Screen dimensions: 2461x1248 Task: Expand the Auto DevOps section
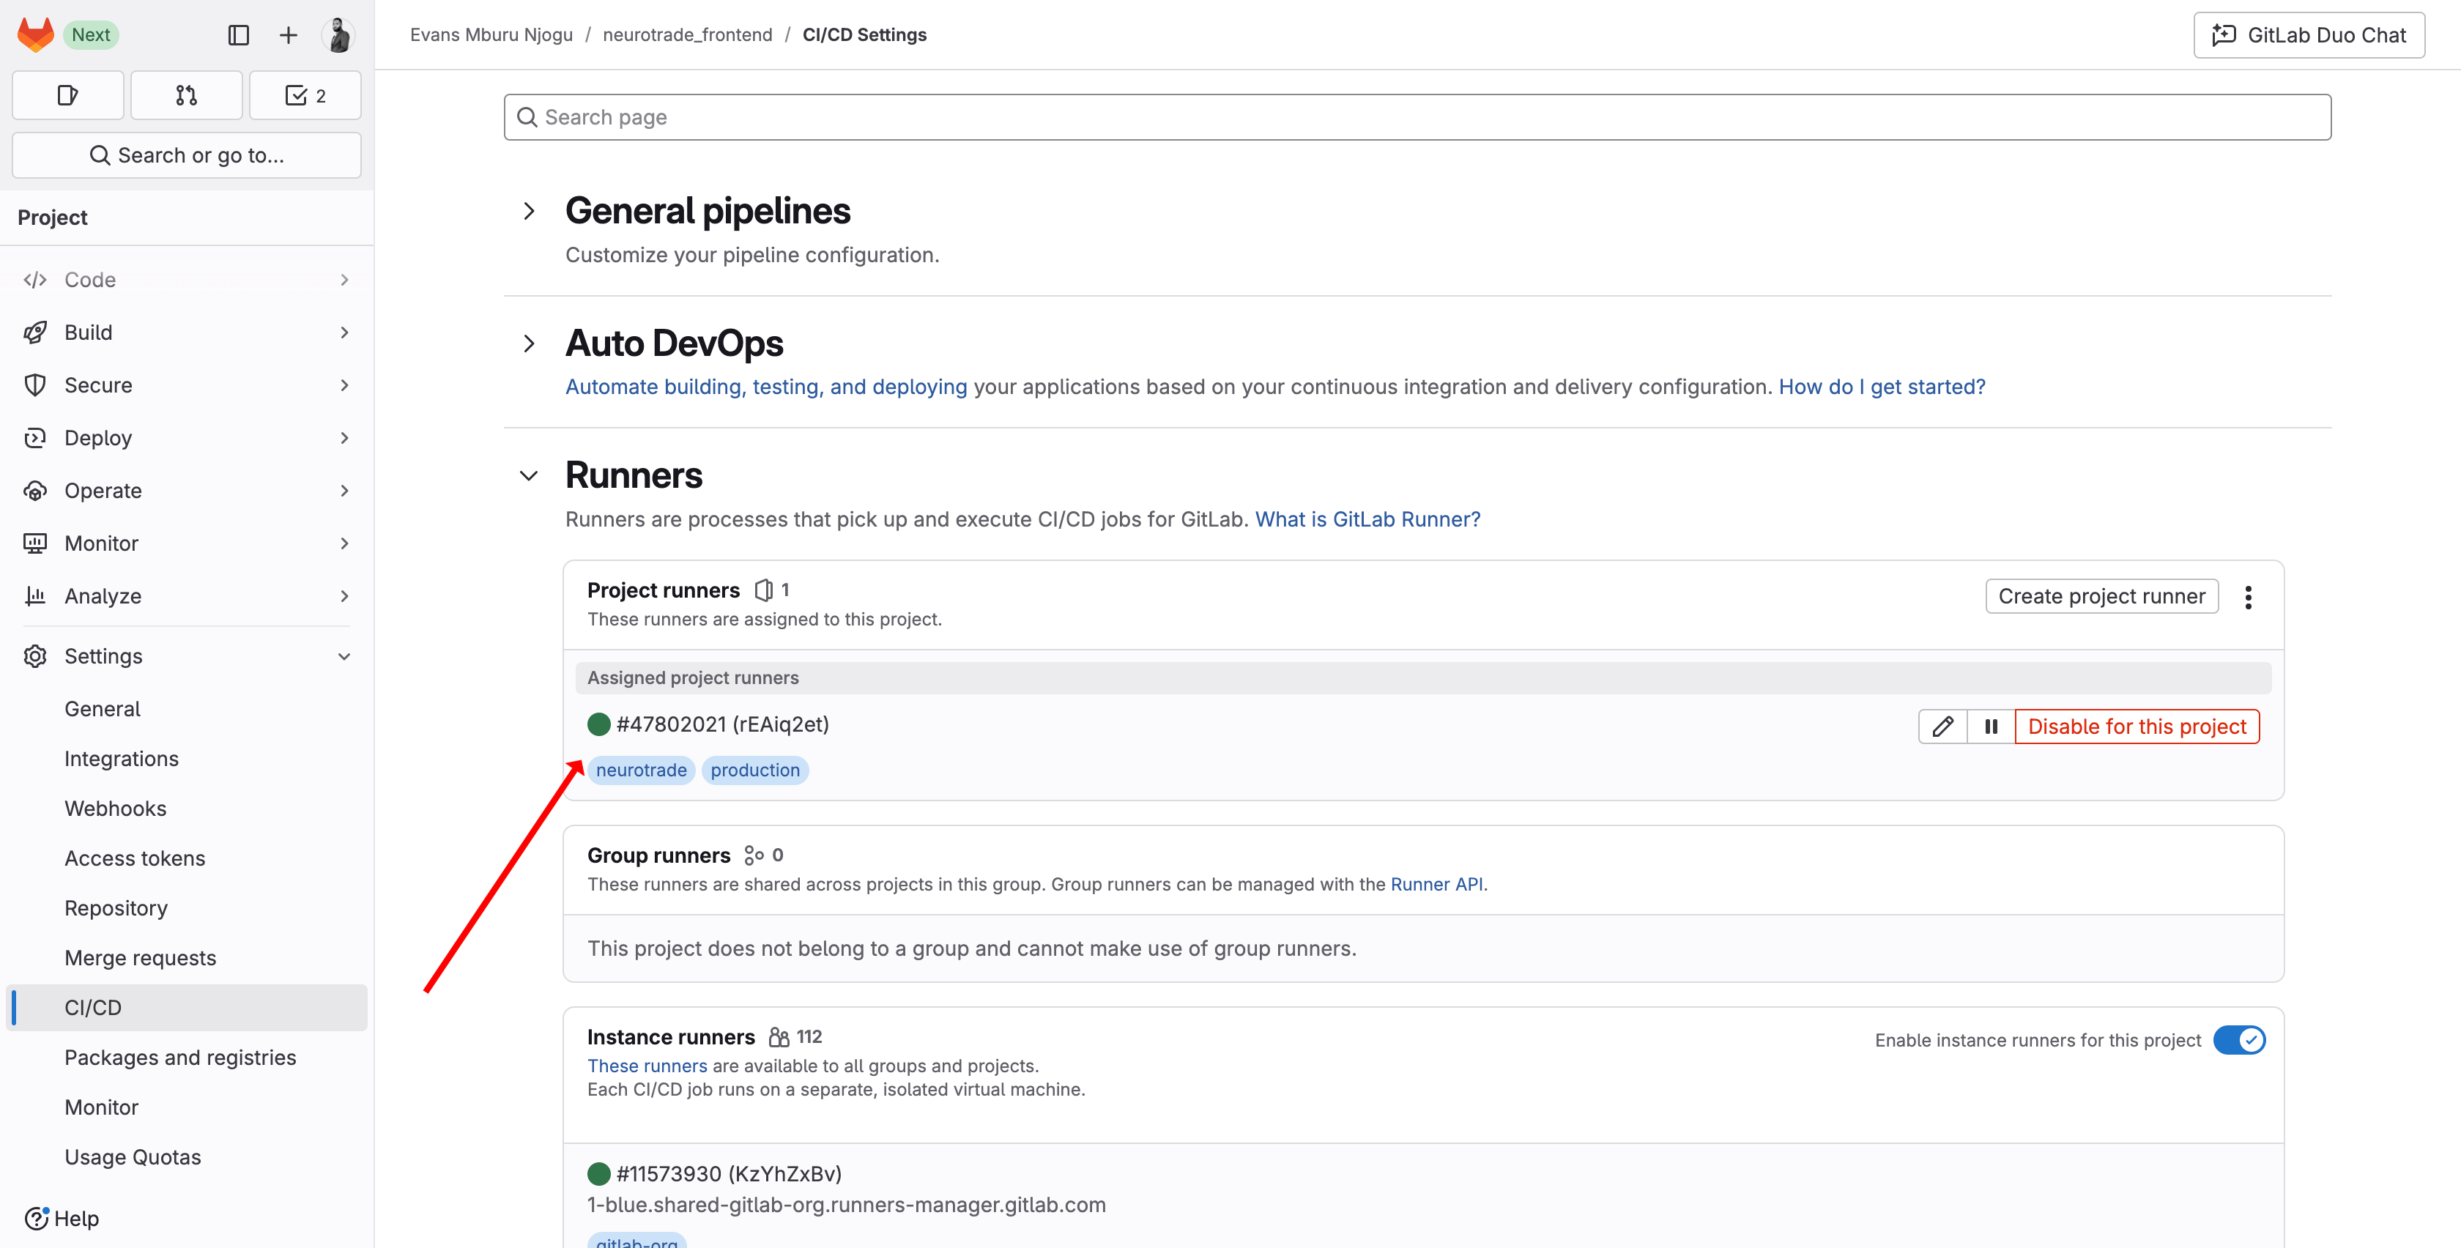pos(530,343)
